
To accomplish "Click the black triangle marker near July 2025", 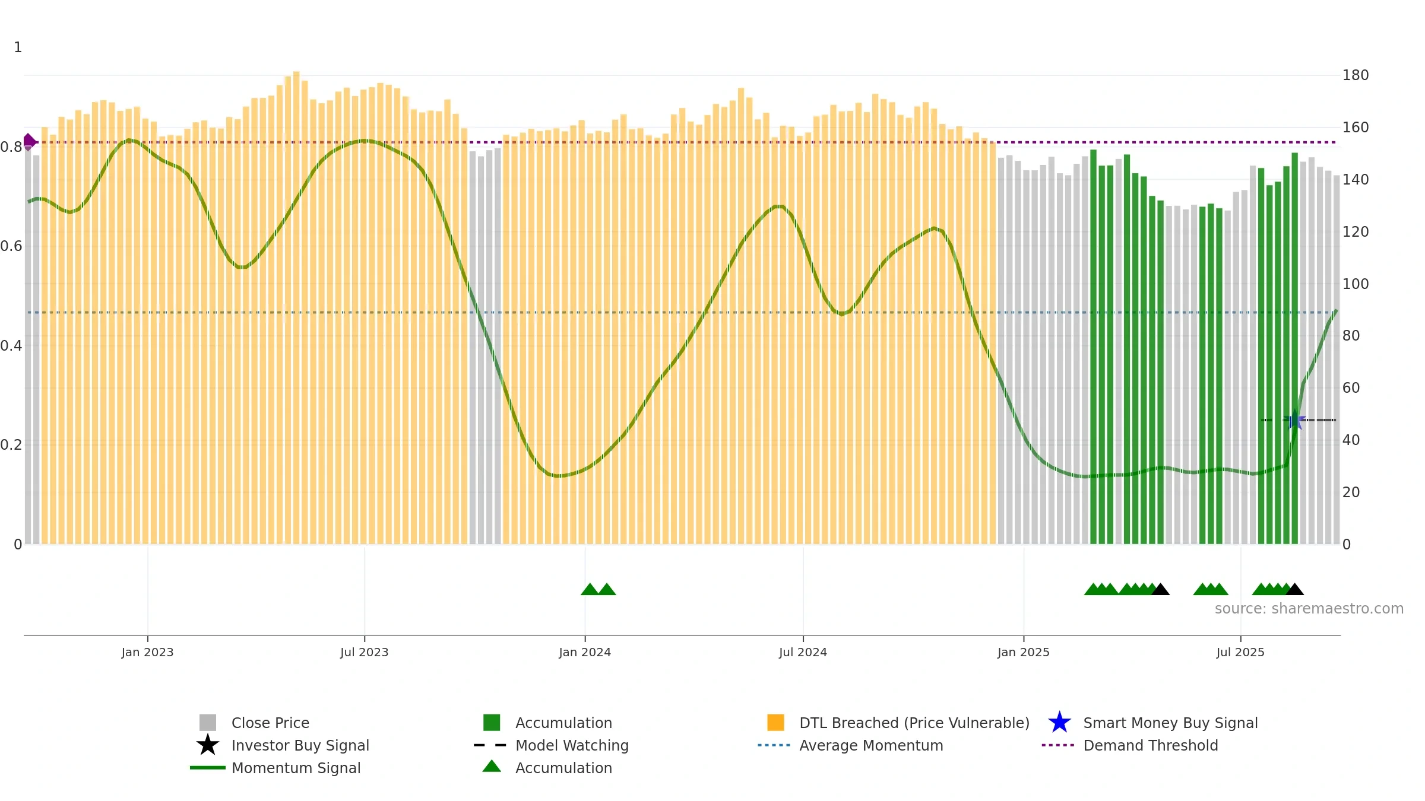I will pos(1295,589).
